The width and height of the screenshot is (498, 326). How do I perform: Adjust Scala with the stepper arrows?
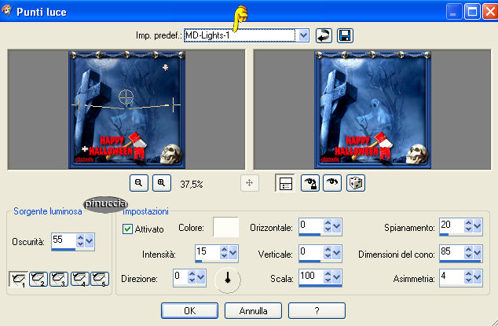328,277
